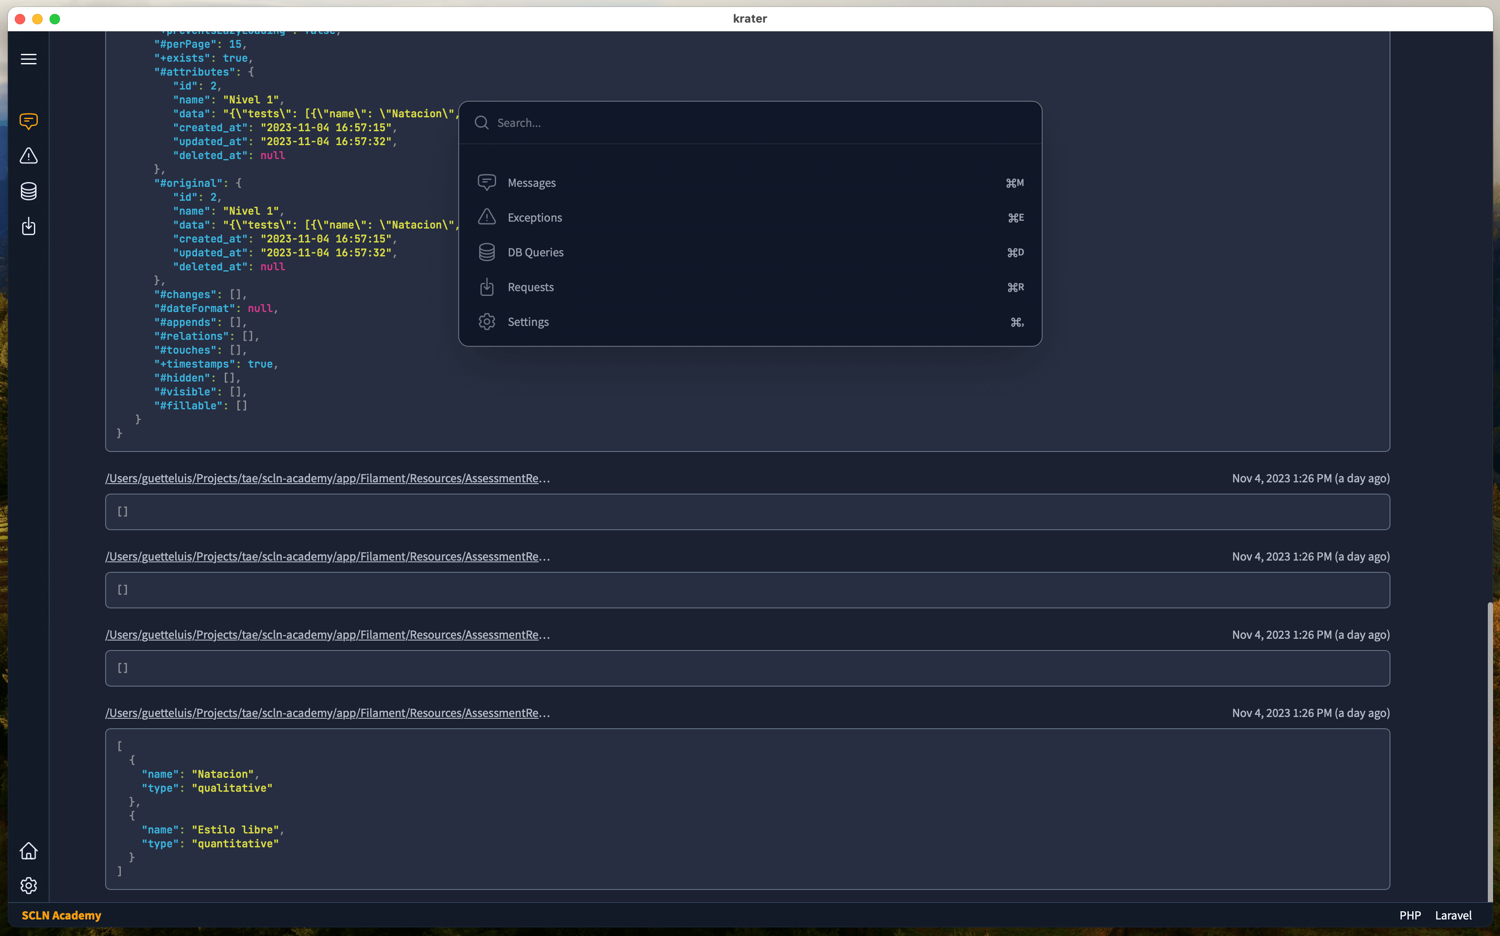Click the "#touches": [] line
Screen dimensions: 1500x936
click(200, 350)
